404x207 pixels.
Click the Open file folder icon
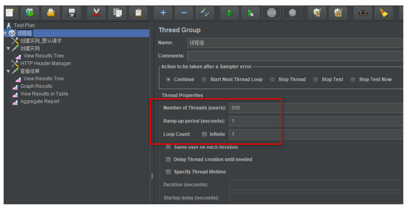point(51,13)
